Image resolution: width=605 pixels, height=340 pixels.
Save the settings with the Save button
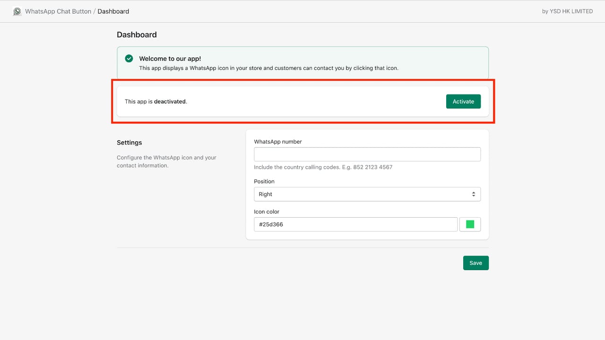click(475, 263)
